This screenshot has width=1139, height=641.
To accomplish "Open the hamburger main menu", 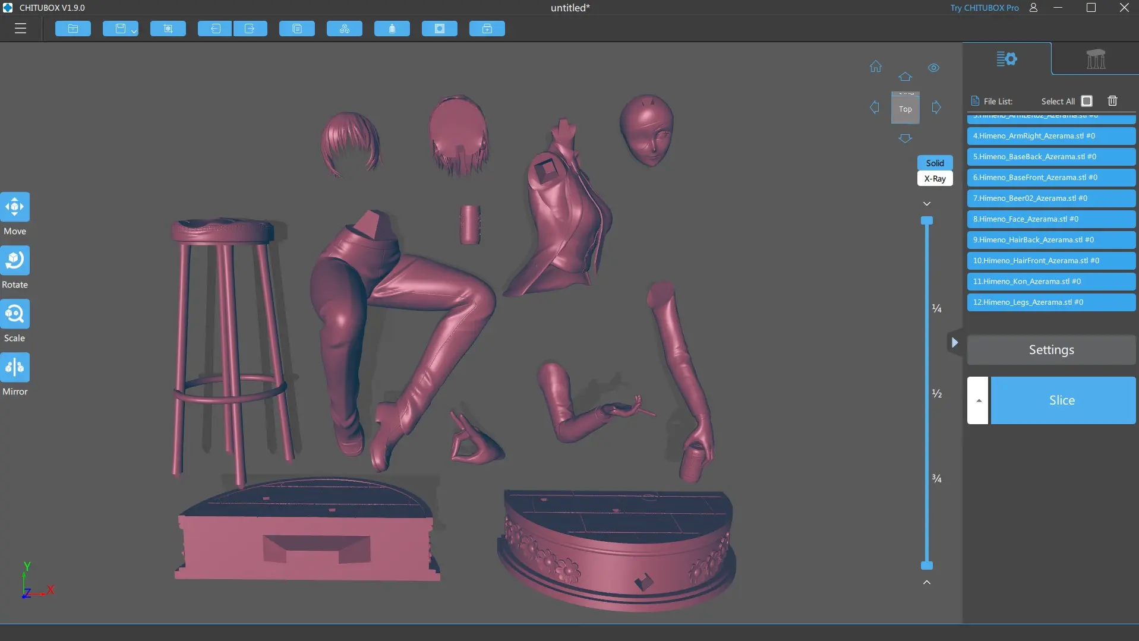I will 20,29.
